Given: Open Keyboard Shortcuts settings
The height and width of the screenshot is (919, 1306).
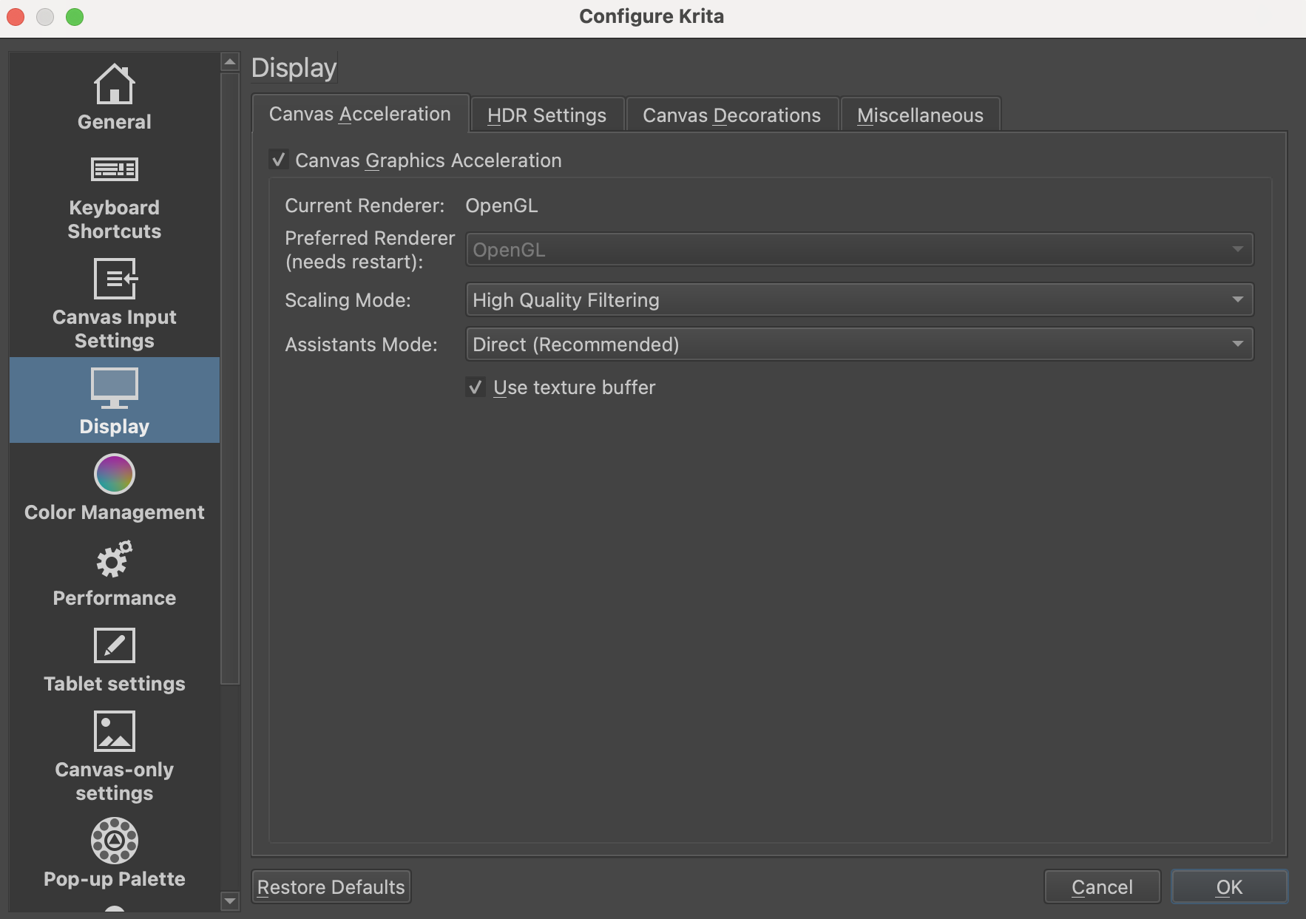Looking at the screenshot, I should [115, 197].
